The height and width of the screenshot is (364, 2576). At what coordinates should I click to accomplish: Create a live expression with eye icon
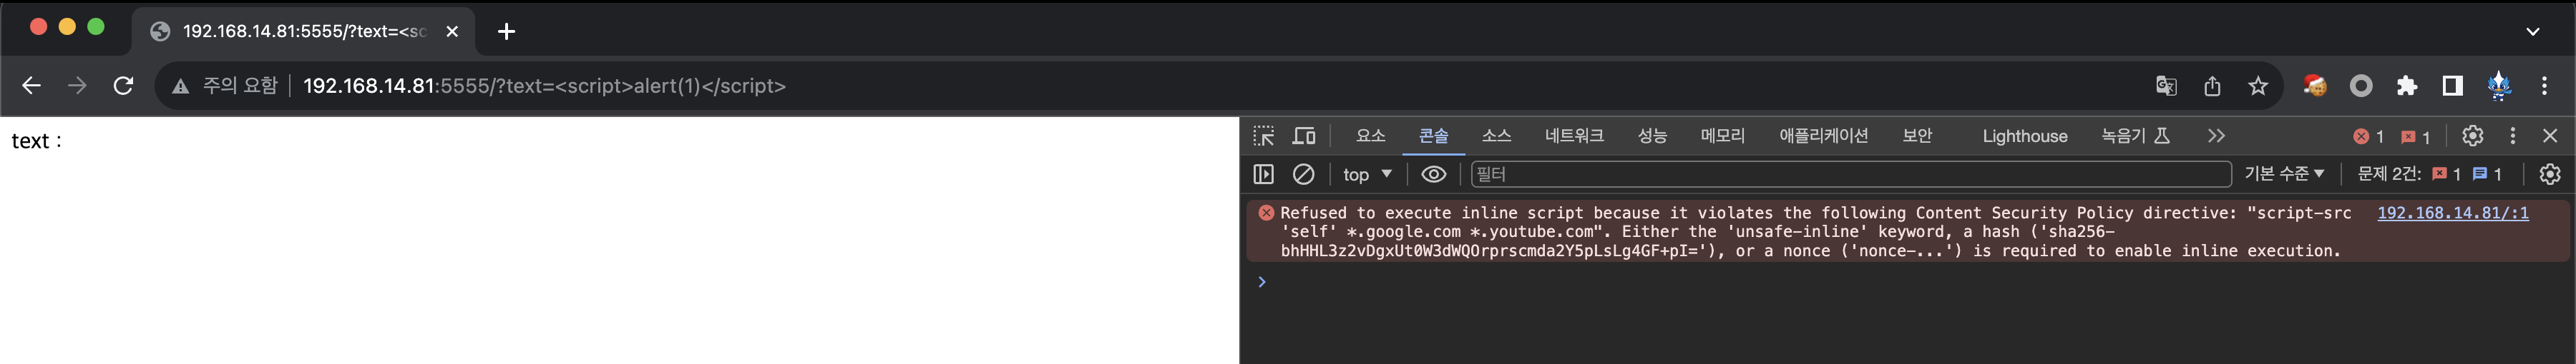[x=1433, y=175]
